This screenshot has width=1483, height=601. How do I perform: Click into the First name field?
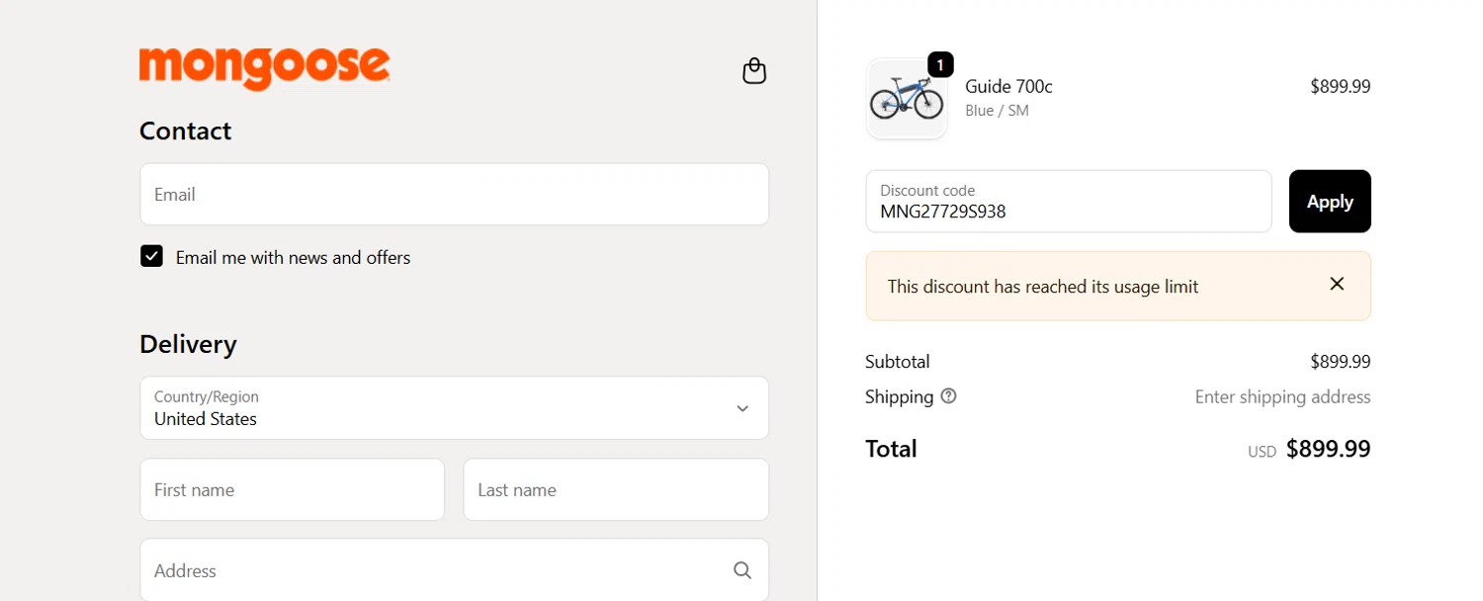(292, 489)
